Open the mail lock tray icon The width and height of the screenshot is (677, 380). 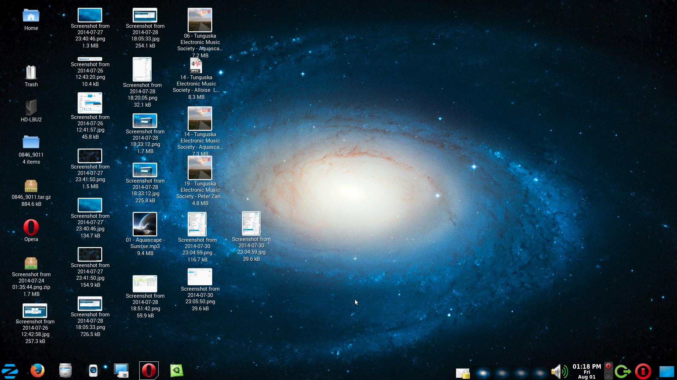point(463,373)
